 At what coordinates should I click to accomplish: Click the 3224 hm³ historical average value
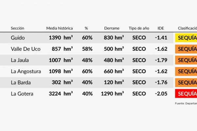tap(61, 94)
